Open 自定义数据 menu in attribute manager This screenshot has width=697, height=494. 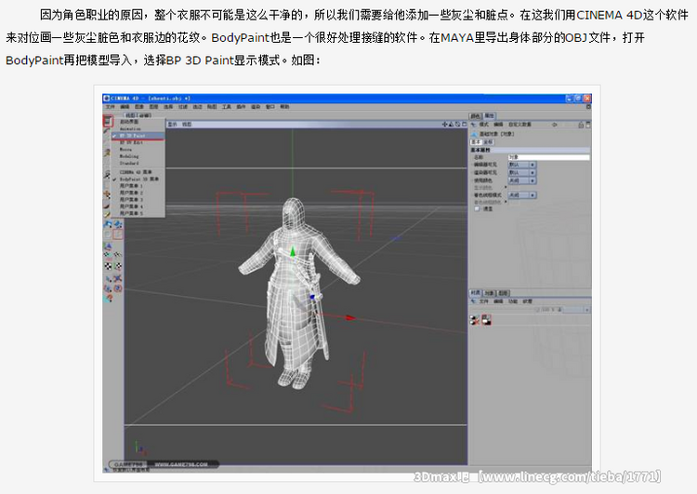[x=519, y=125]
